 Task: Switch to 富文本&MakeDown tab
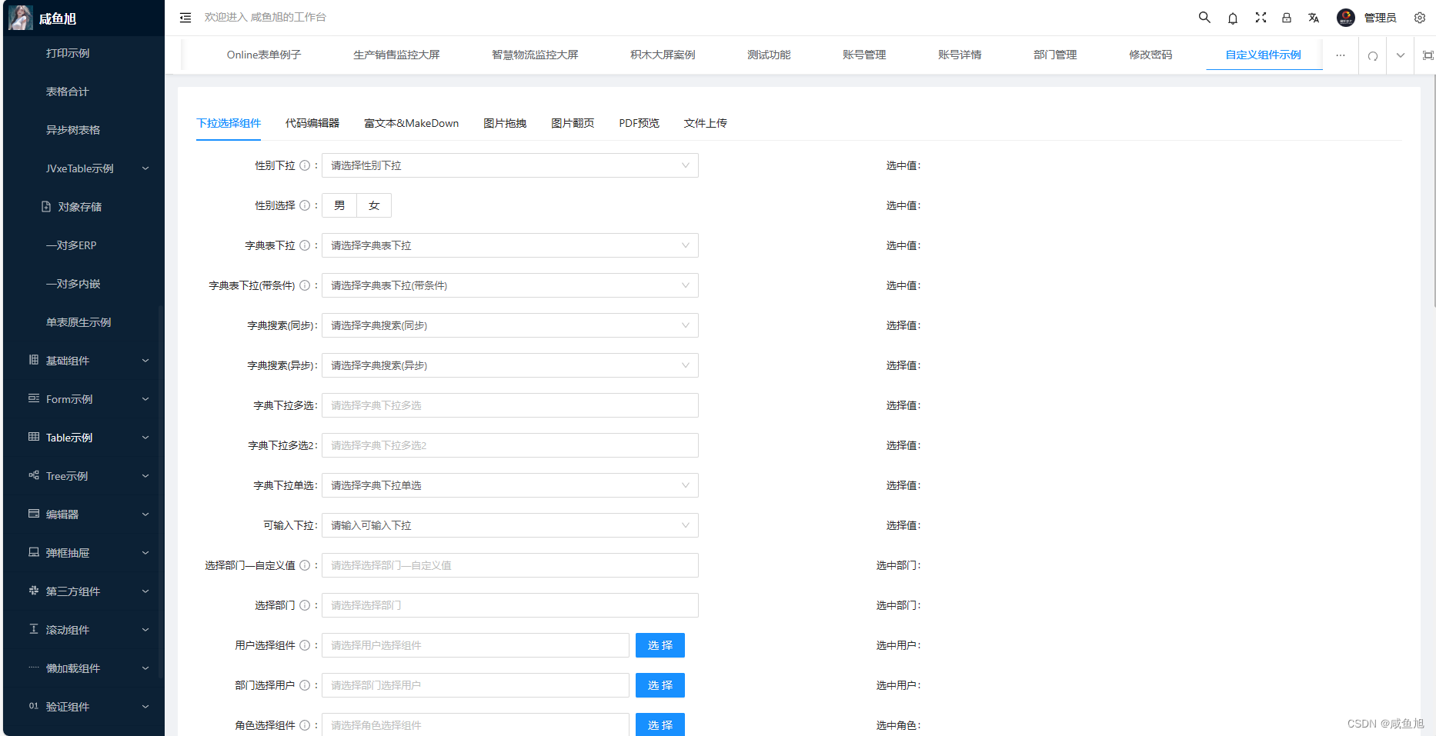coord(412,123)
